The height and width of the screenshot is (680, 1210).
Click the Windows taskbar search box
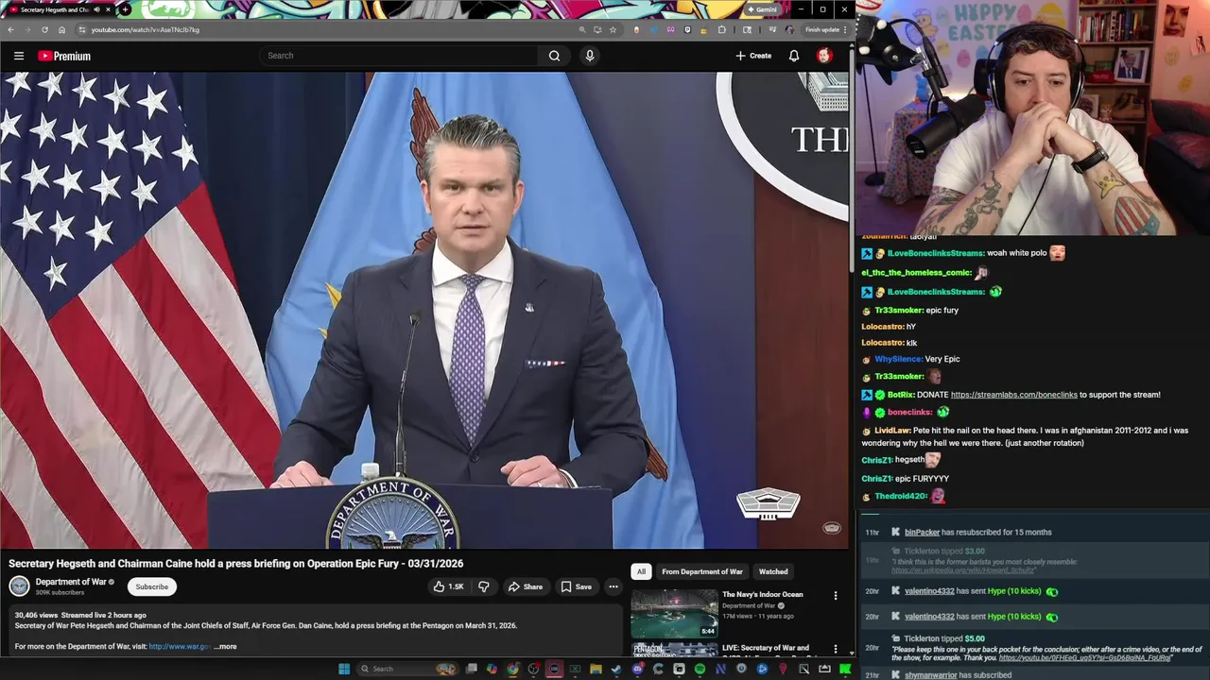(x=408, y=669)
